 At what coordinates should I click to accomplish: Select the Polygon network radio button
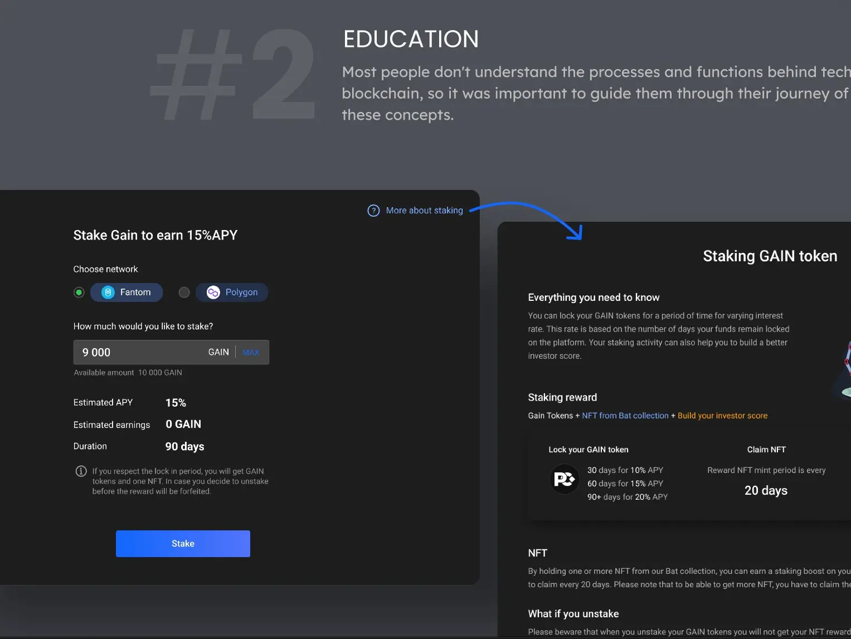click(184, 292)
